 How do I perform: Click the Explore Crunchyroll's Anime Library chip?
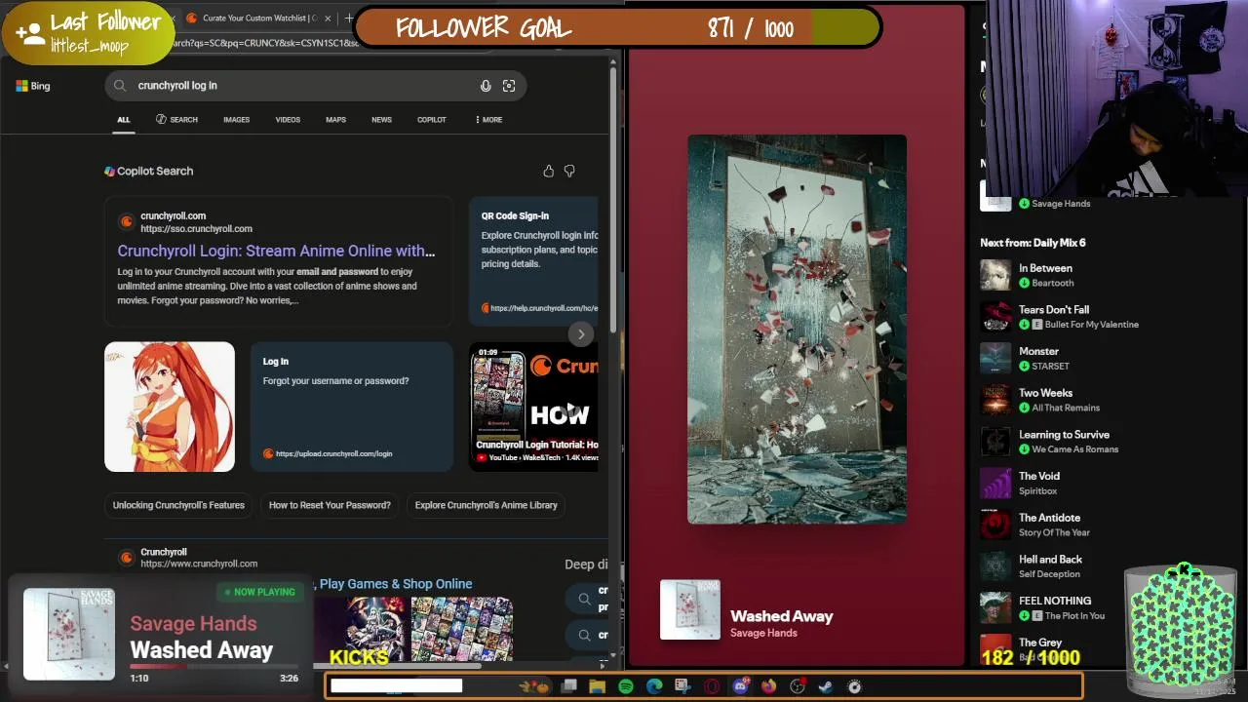coord(486,505)
